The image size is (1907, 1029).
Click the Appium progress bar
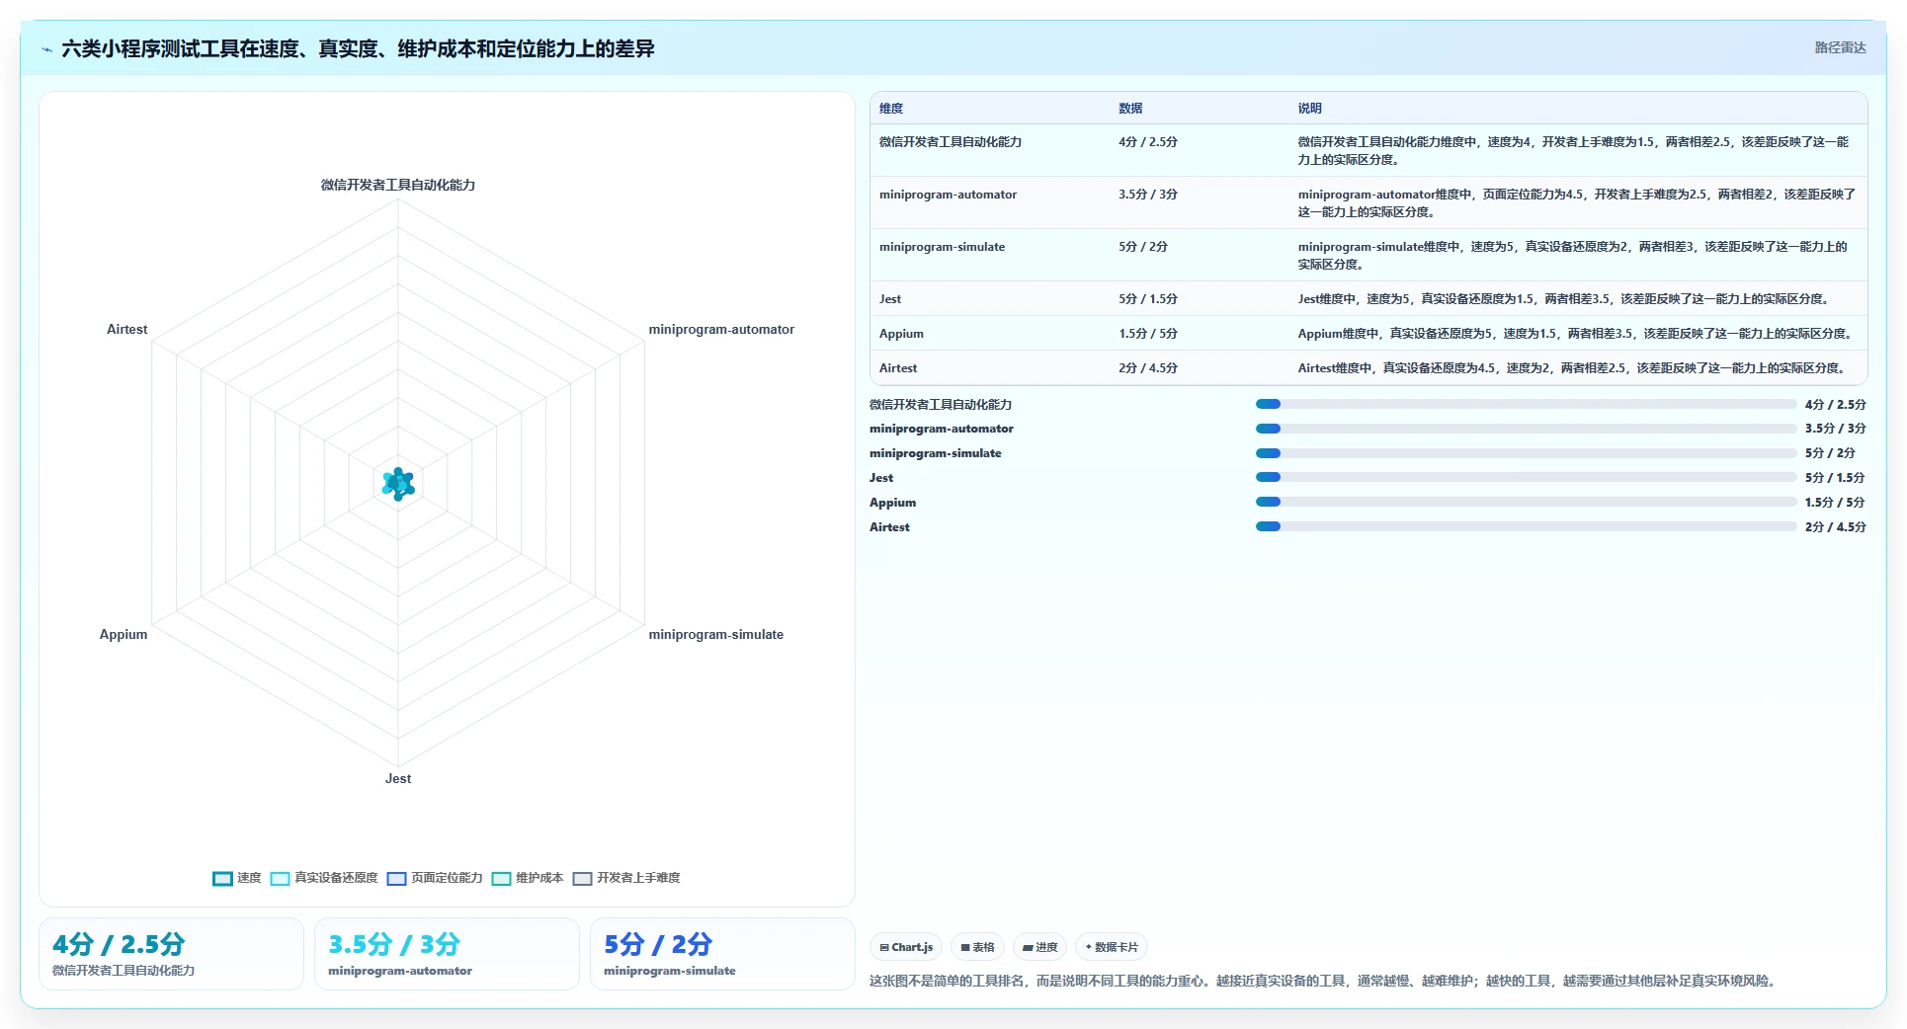coord(1526,502)
